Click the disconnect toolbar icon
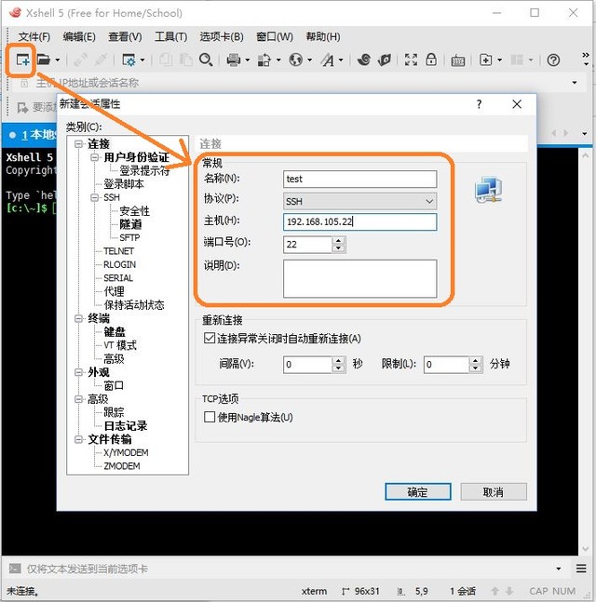The image size is (596, 602). [101, 60]
